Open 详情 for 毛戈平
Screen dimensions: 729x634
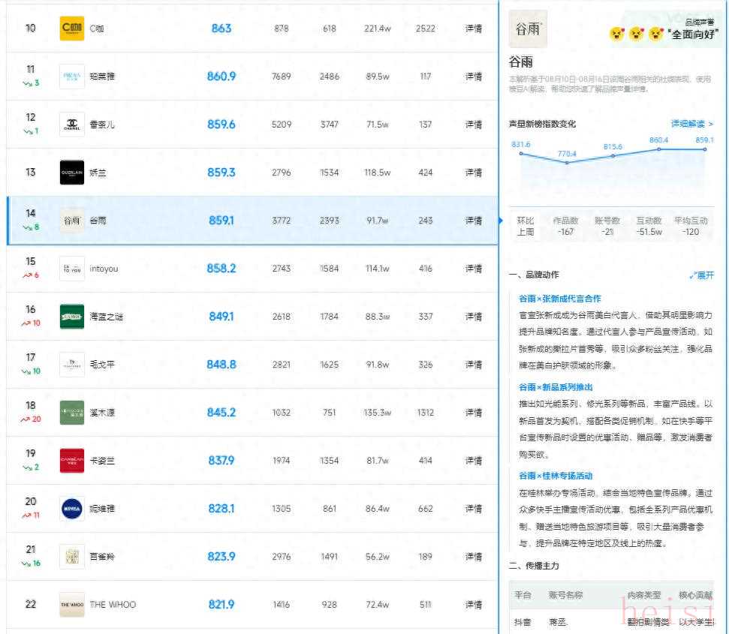tap(473, 365)
